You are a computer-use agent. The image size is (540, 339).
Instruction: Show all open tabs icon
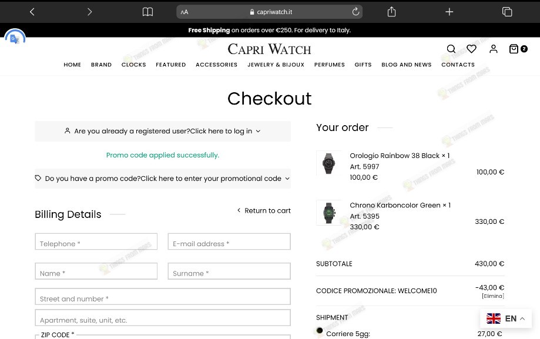click(507, 12)
